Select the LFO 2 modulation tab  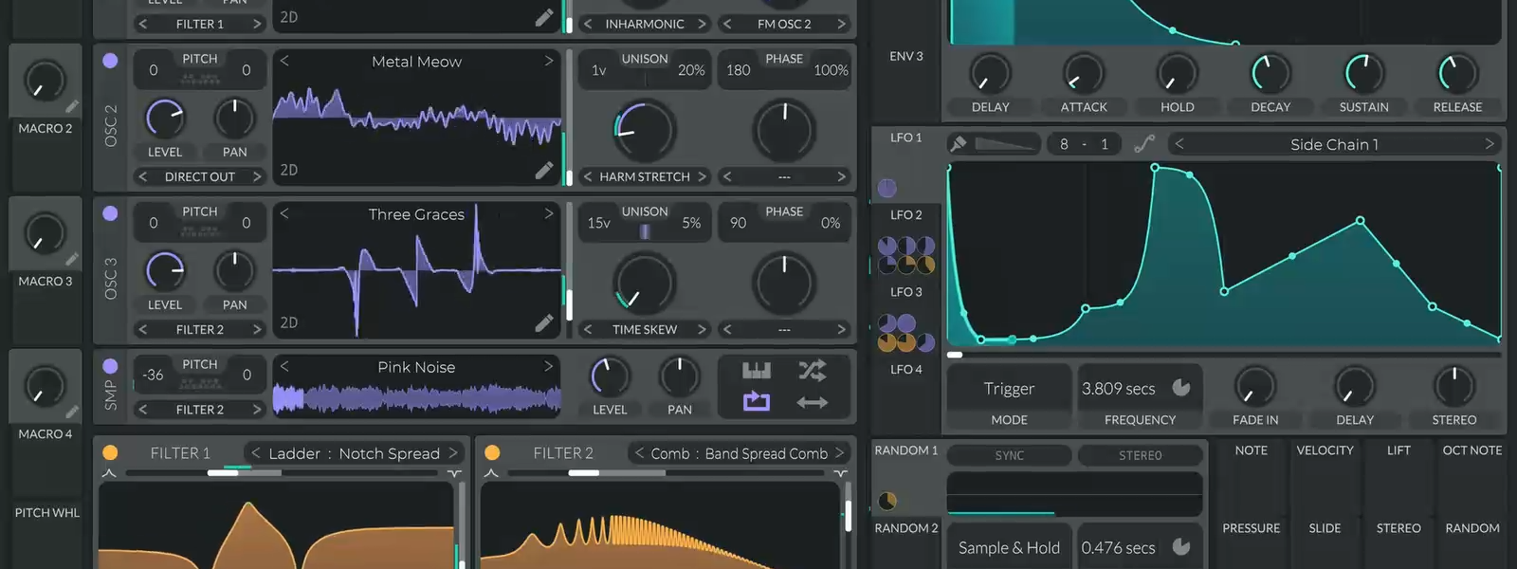coord(905,215)
